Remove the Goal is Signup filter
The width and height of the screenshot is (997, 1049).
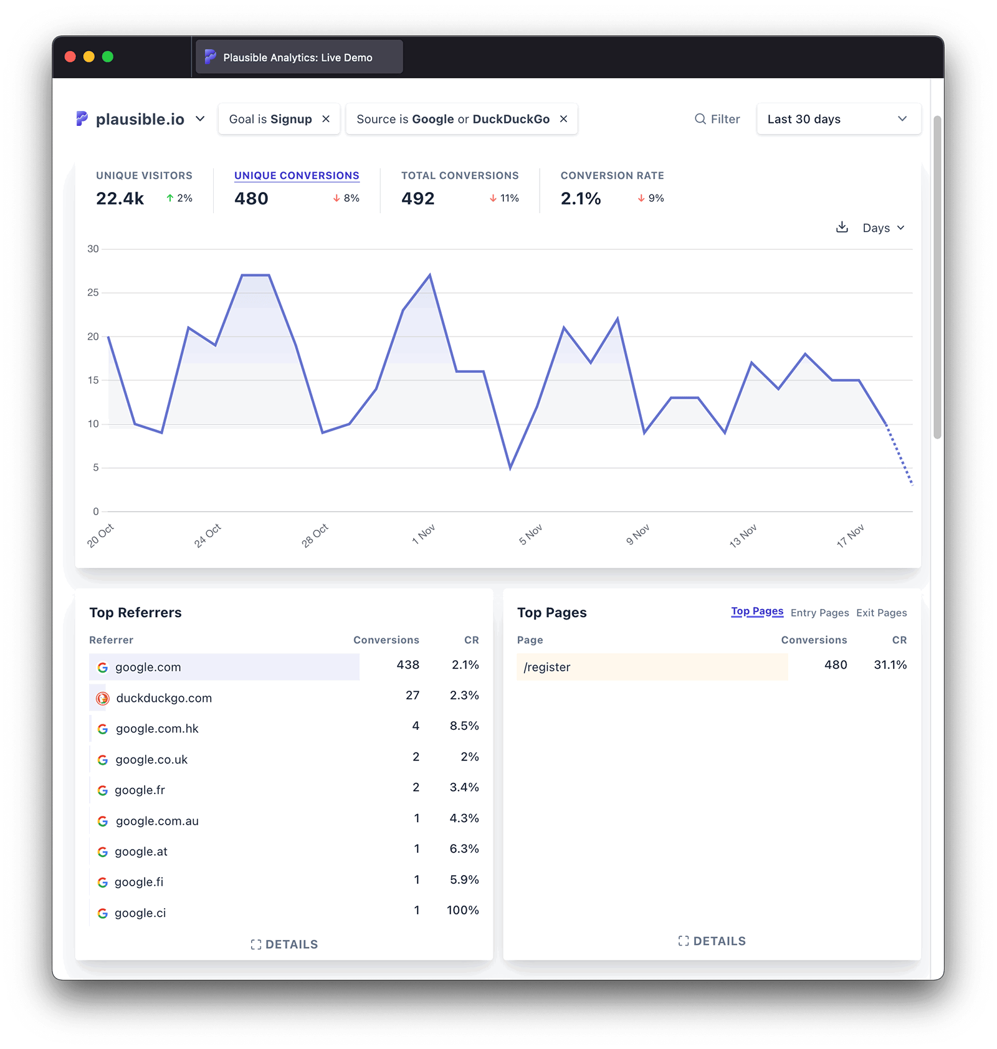(x=326, y=118)
